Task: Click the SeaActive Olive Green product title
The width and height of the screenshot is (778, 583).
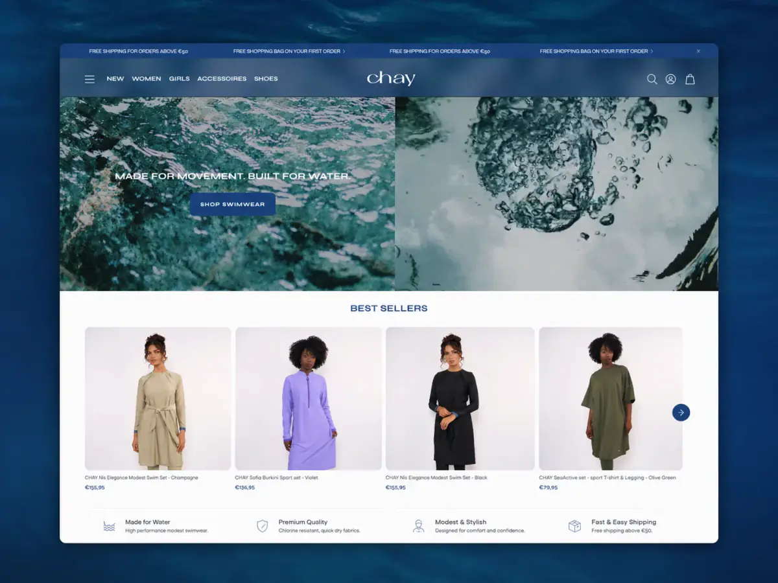Action: click(x=607, y=478)
